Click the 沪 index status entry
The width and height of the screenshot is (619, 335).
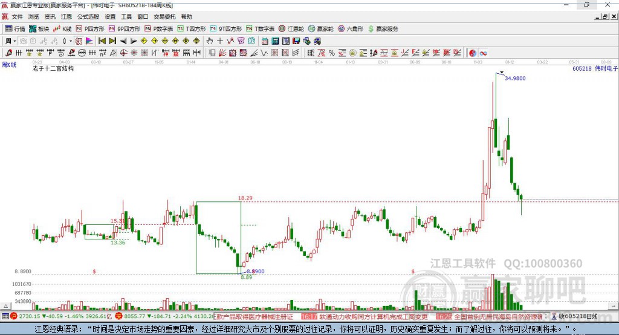click(x=61, y=316)
